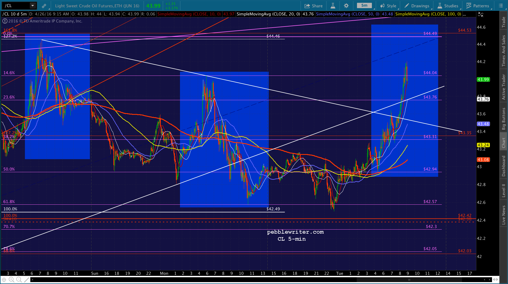
Task: Click the info icon beside the copyright
Action: pos(5,21)
